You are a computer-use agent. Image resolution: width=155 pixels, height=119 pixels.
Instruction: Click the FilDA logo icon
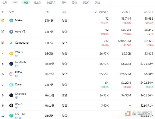11,74
